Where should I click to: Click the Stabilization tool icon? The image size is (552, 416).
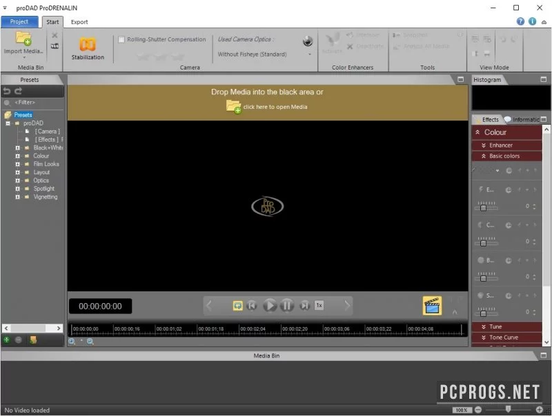[x=88, y=44]
